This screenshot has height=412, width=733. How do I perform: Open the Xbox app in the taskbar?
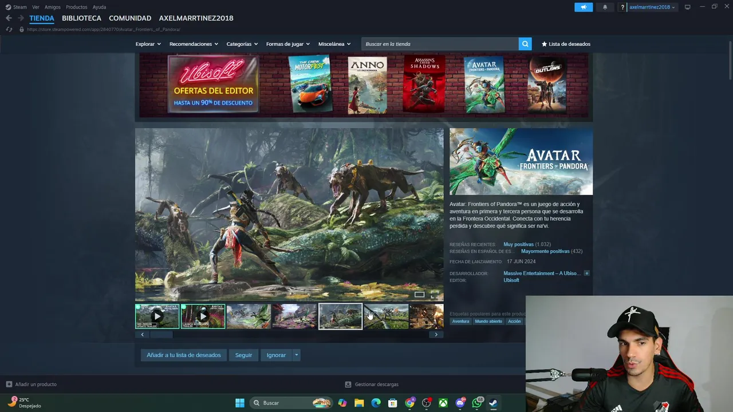point(443,403)
